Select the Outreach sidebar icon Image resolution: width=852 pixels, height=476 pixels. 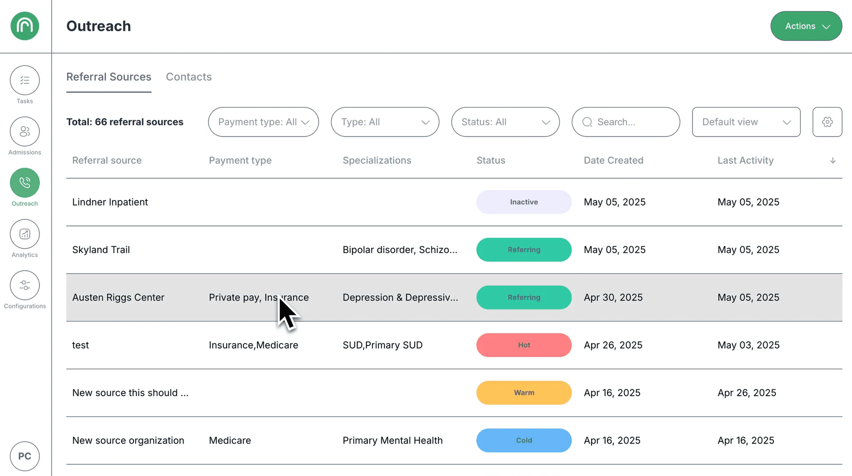(24, 182)
